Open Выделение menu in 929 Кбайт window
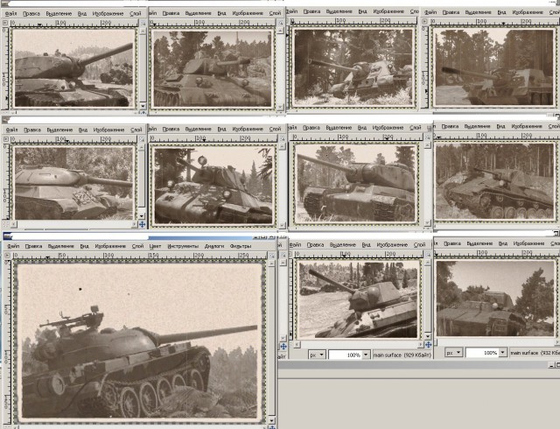The height and width of the screenshot is (429, 560). (x=342, y=245)
